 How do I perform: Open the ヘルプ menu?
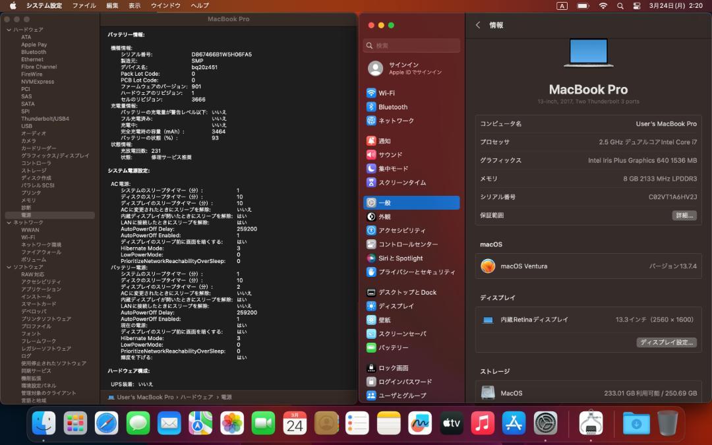click(x=200, y=6)
